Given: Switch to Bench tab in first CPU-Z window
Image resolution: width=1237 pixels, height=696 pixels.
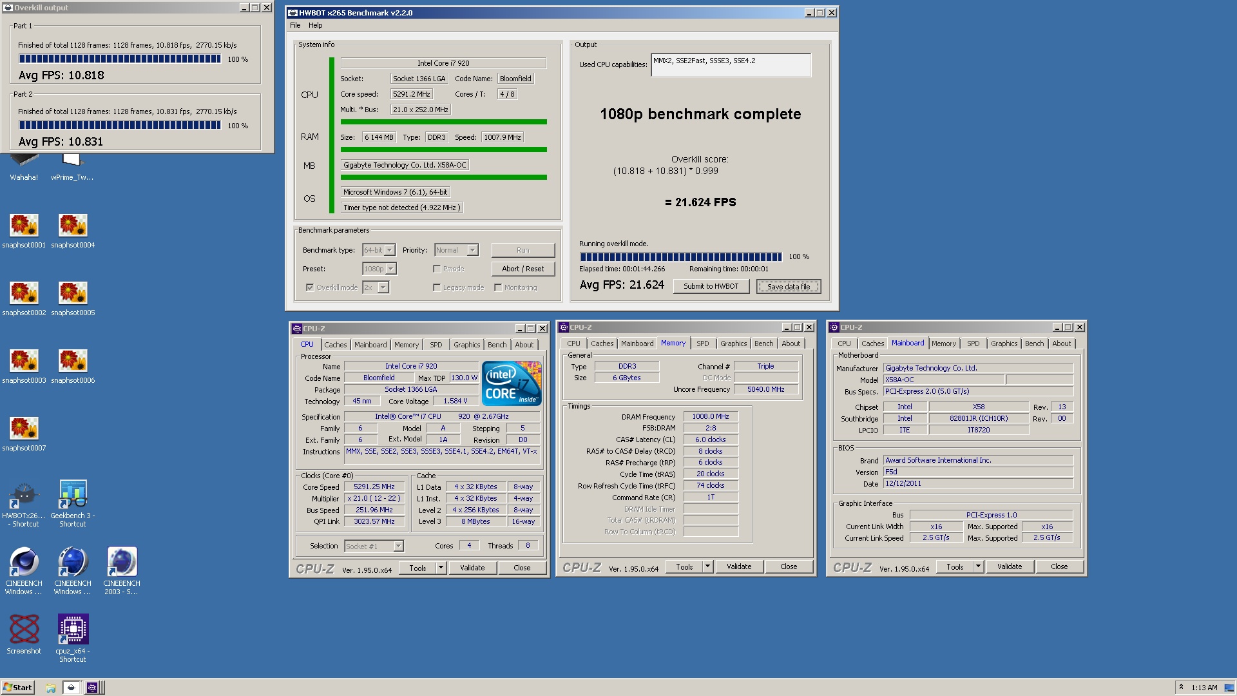Looking at the screenshot, I should pyautogui.click(x=497, y=345).
